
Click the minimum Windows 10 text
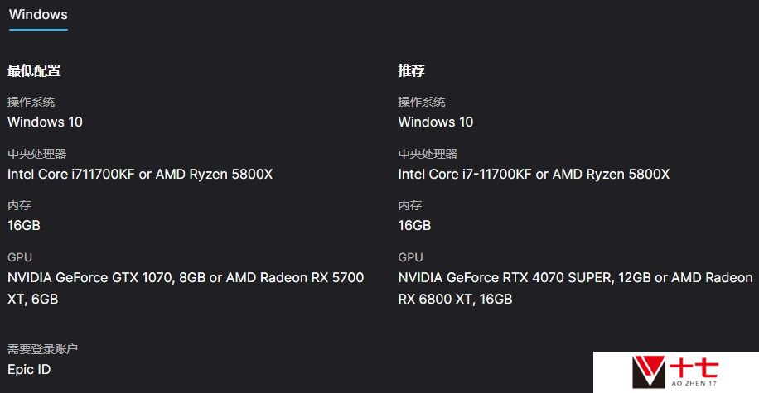click(x=45, y=122)
